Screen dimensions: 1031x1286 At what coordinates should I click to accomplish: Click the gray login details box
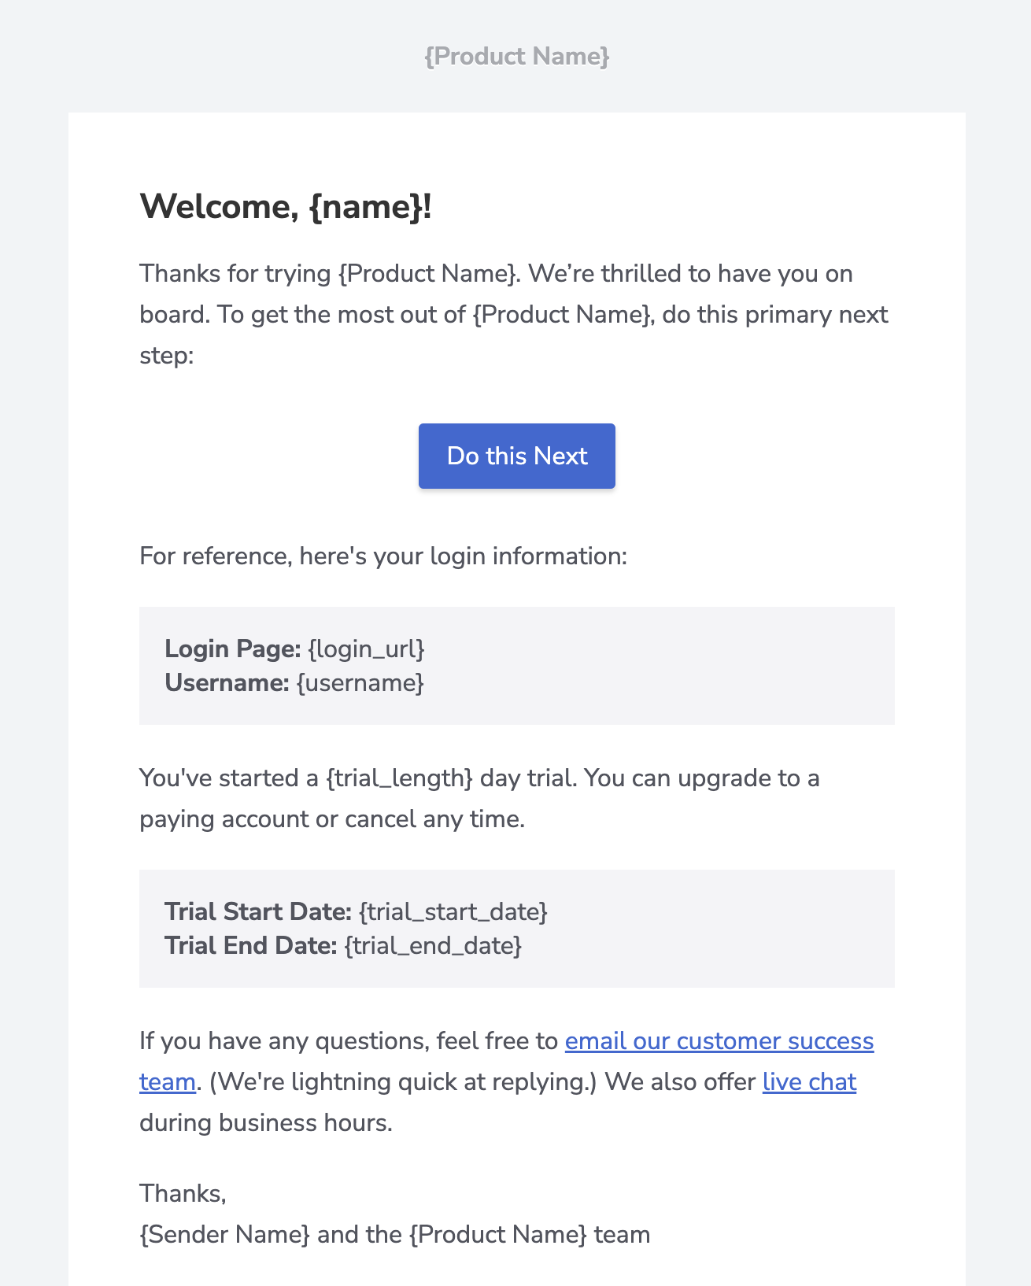point(517,663)
